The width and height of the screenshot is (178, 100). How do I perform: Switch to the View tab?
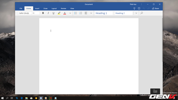[x=72, y=9]
